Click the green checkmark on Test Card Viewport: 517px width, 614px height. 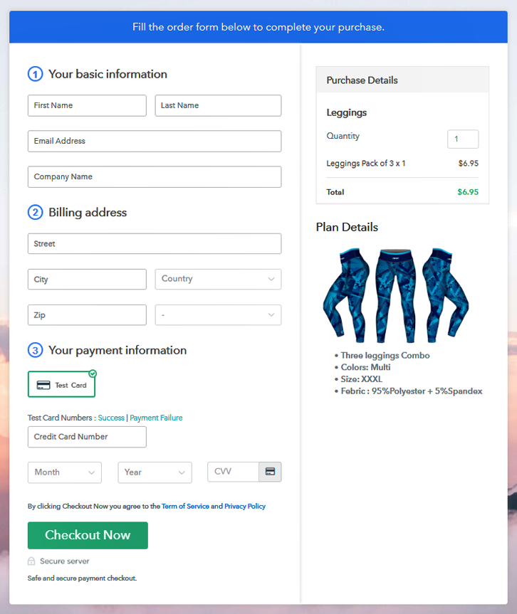coord(93,374)
